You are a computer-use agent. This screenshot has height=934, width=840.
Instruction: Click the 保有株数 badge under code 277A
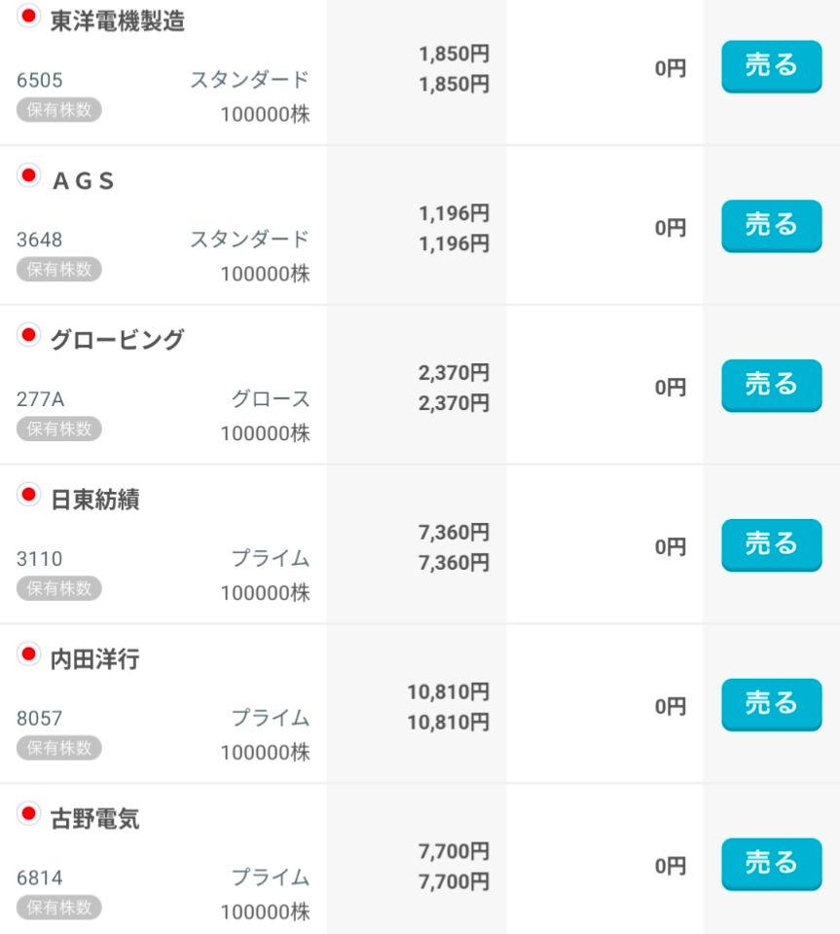tap(58, 430)
